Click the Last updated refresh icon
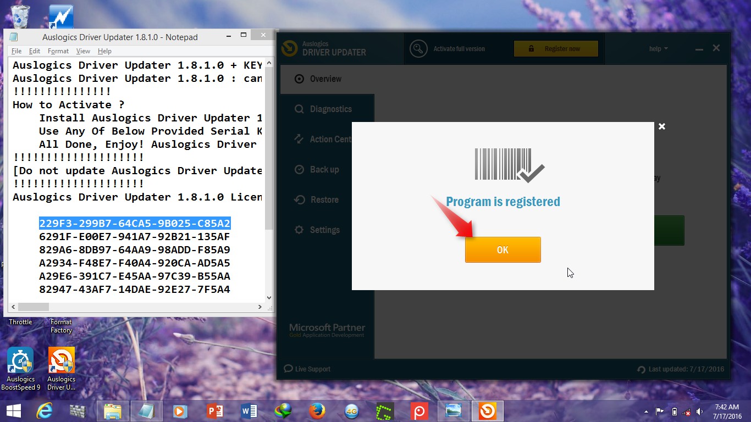 tap(641, 369)
